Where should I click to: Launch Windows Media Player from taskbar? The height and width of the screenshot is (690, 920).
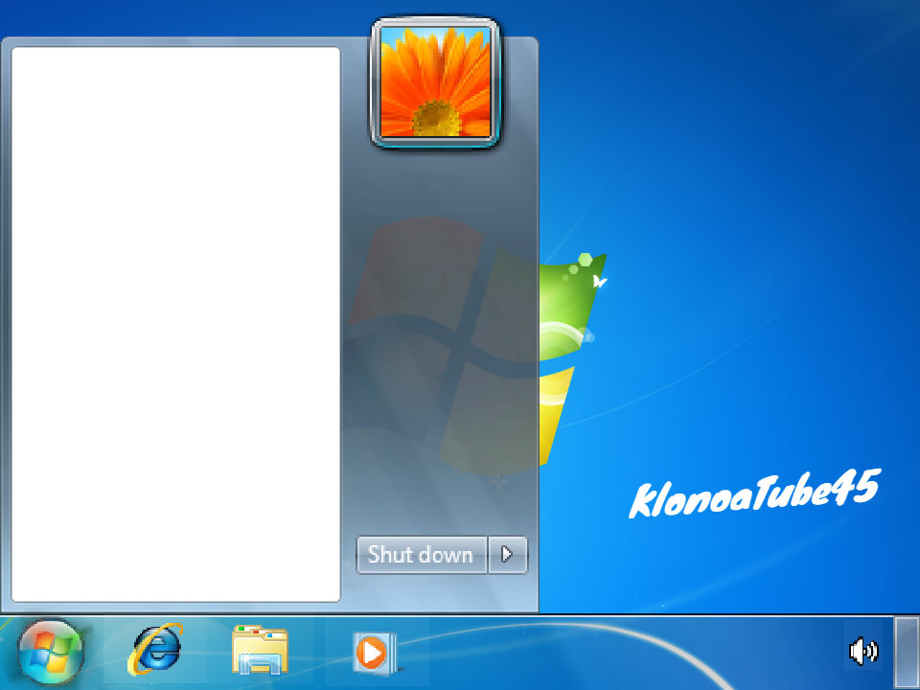(375, 652)
